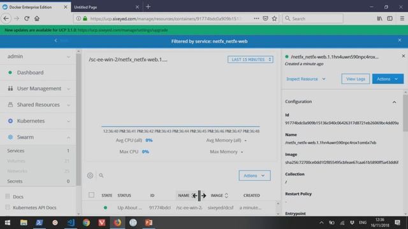This screenshot has height=229, width=408.
Task: Open Firefox hamburger menu
Action: point(402,18)
